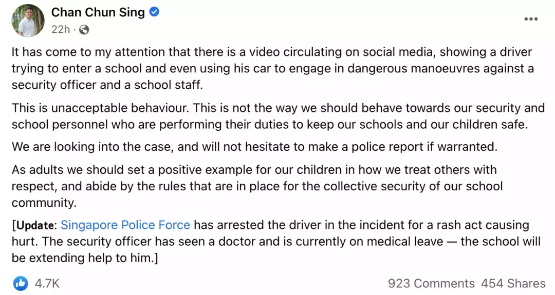Image resolution: width=555 pixels, height=295 pixels.
Task: Click the "We are looking into the case" line
Action: tap(255, 146)
